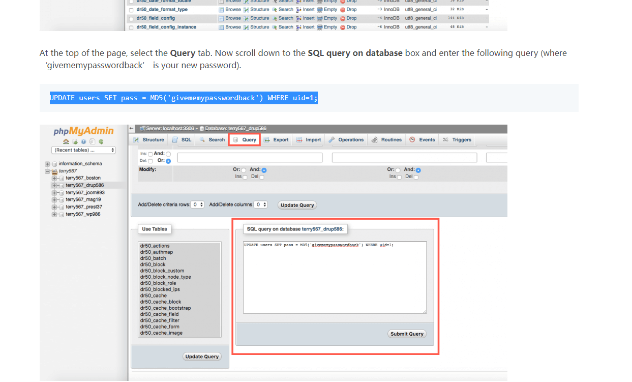The height and width of the screenshot is (382, 632).
Task: Expand the terry567_joom893 database node
Action: pos(54,193)
